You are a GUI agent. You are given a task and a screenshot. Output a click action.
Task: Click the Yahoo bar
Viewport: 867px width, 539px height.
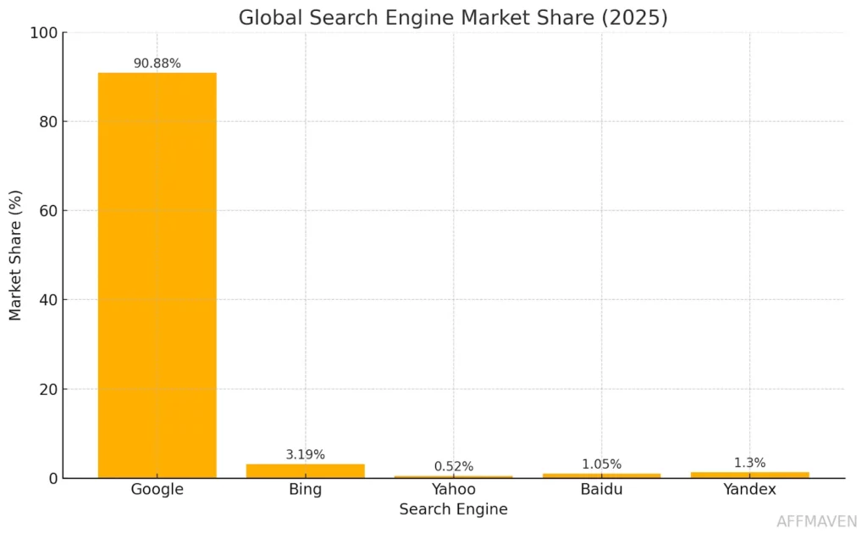coord(454,475)
